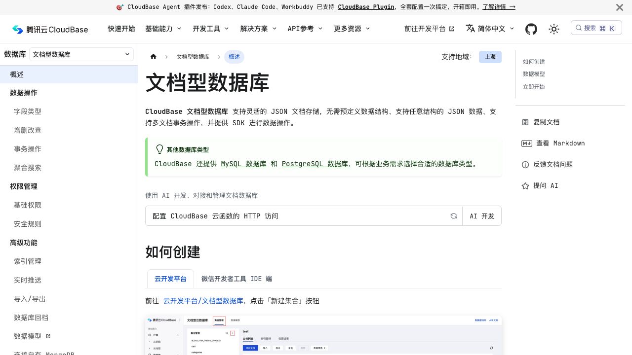Screen dimensions: 632x355
Task: Click the Tencent CloudBase logo
Action: click(50, 29)
